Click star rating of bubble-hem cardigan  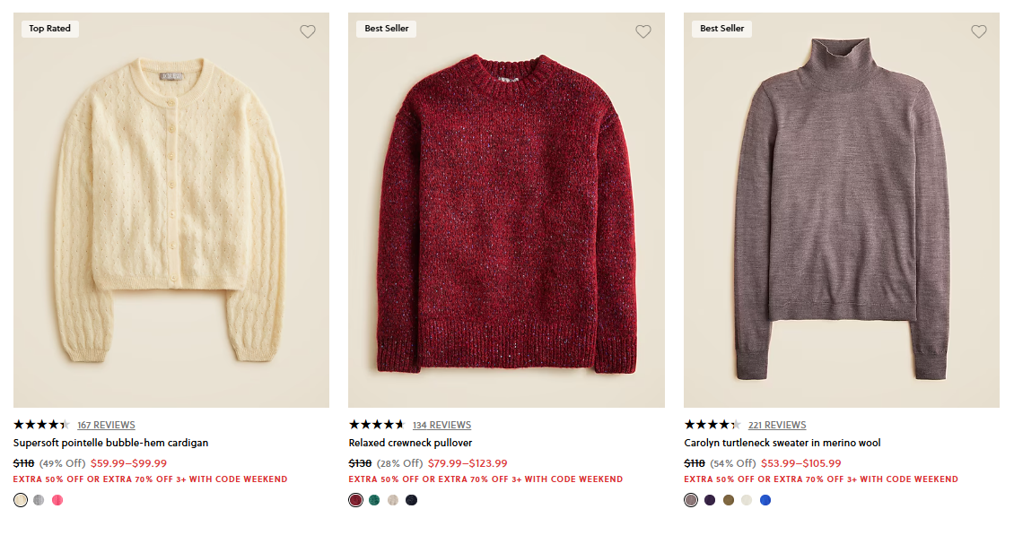pyautogui.click(x=41, y=425)
